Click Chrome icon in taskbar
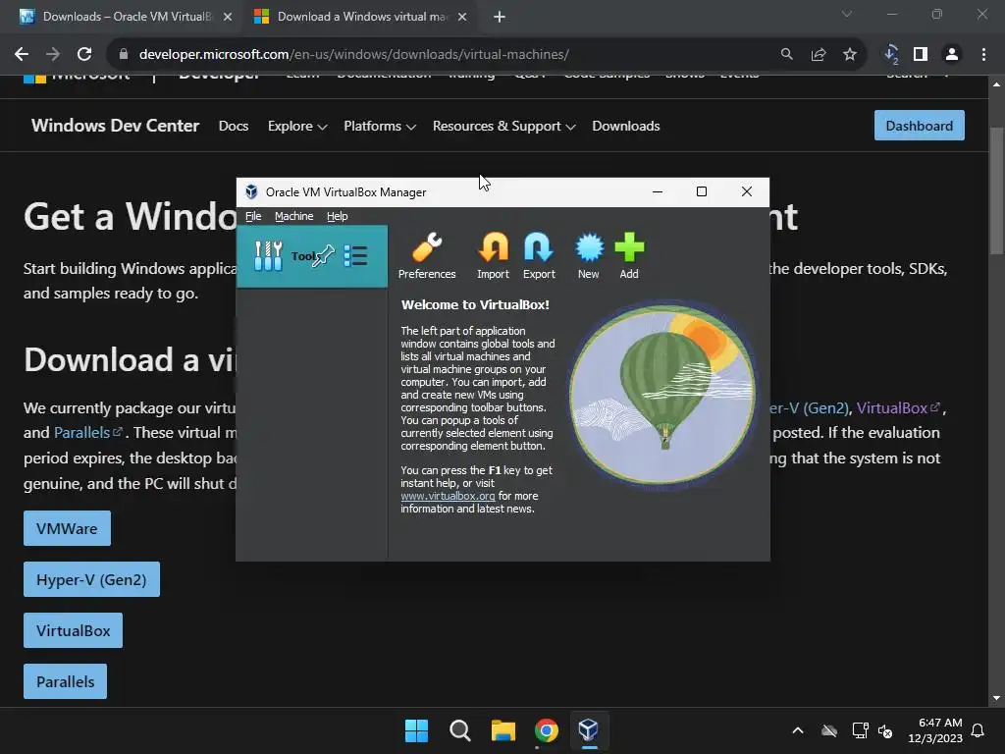The image size is (1005, 754). coord(546,730)
